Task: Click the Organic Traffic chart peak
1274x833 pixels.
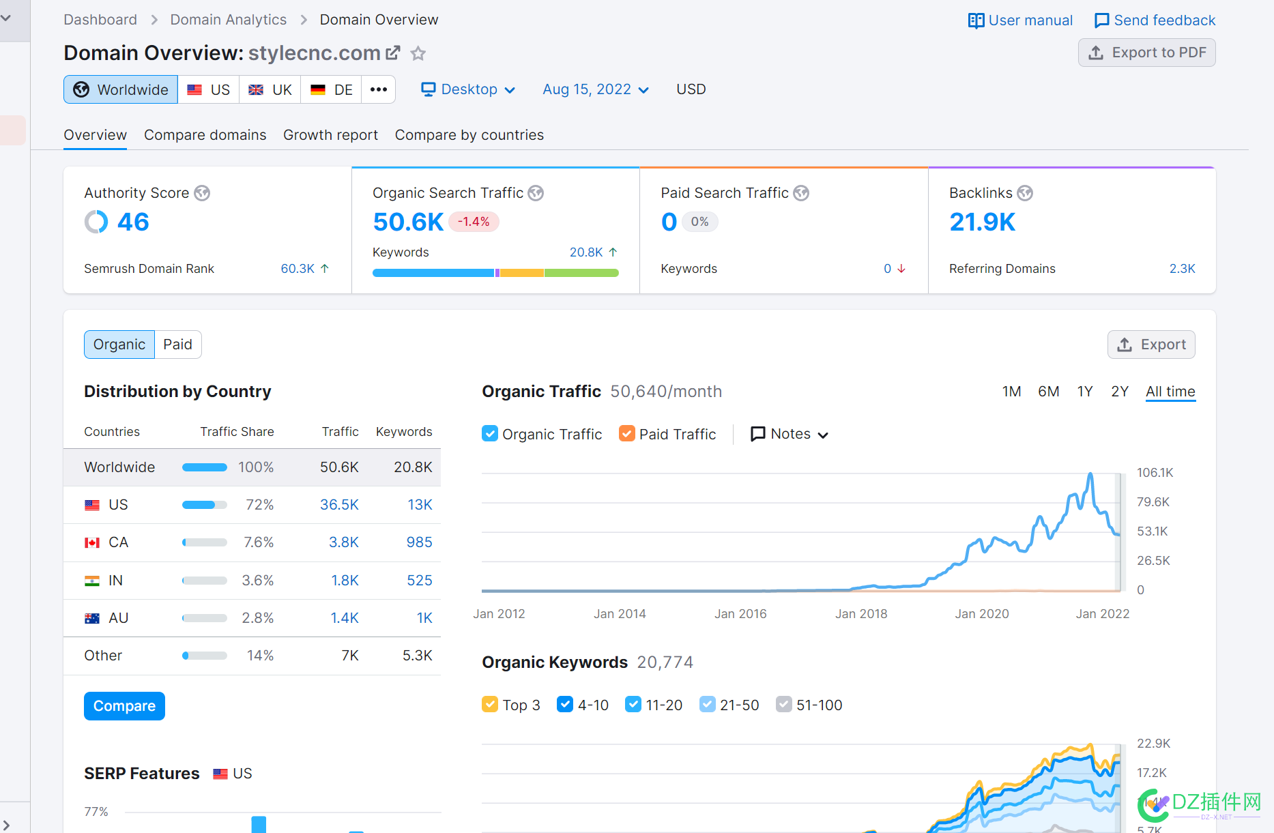Action: pos(1090,474)
